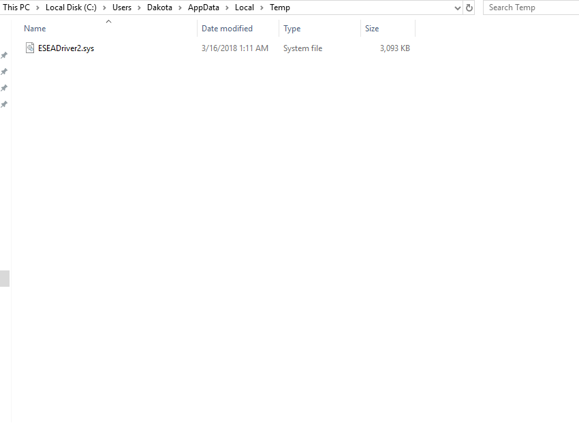
Task: Navigate to Dakota breadcrumb
Action: click(159, 7)
